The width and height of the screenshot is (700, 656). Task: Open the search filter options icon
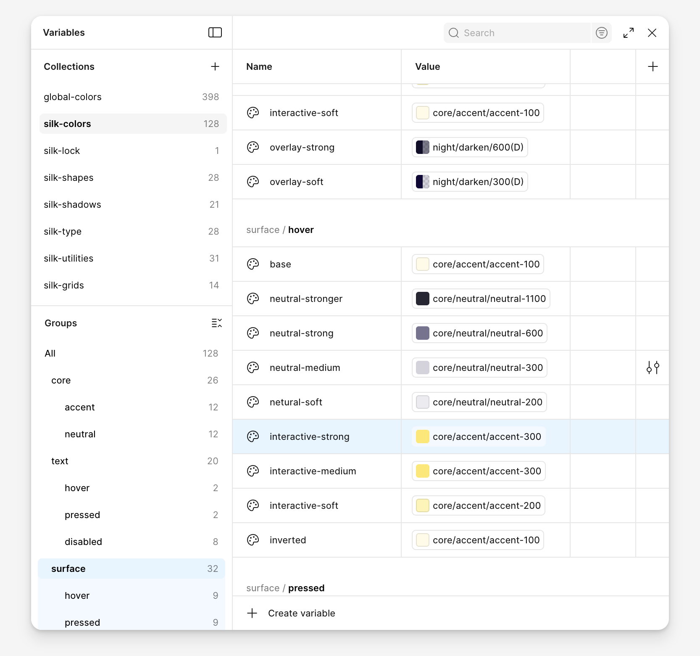pos(601,33)
